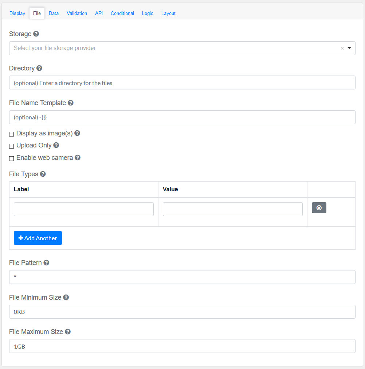Switch to the Validation tab
The width and height of the screenshot is (365, 369).
(x=77, y=13)
